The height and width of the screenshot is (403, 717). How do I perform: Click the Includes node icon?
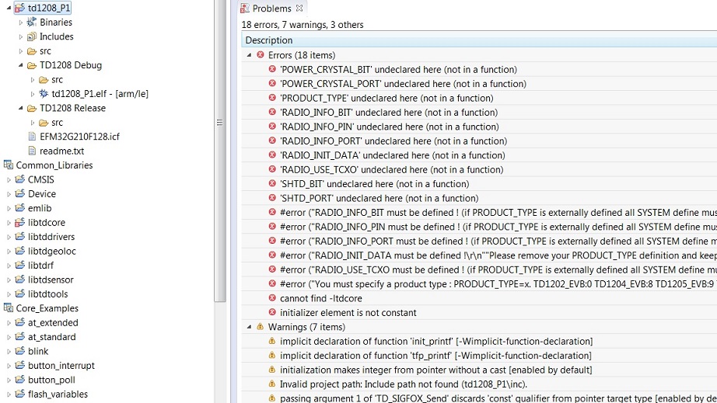point(32,36)
